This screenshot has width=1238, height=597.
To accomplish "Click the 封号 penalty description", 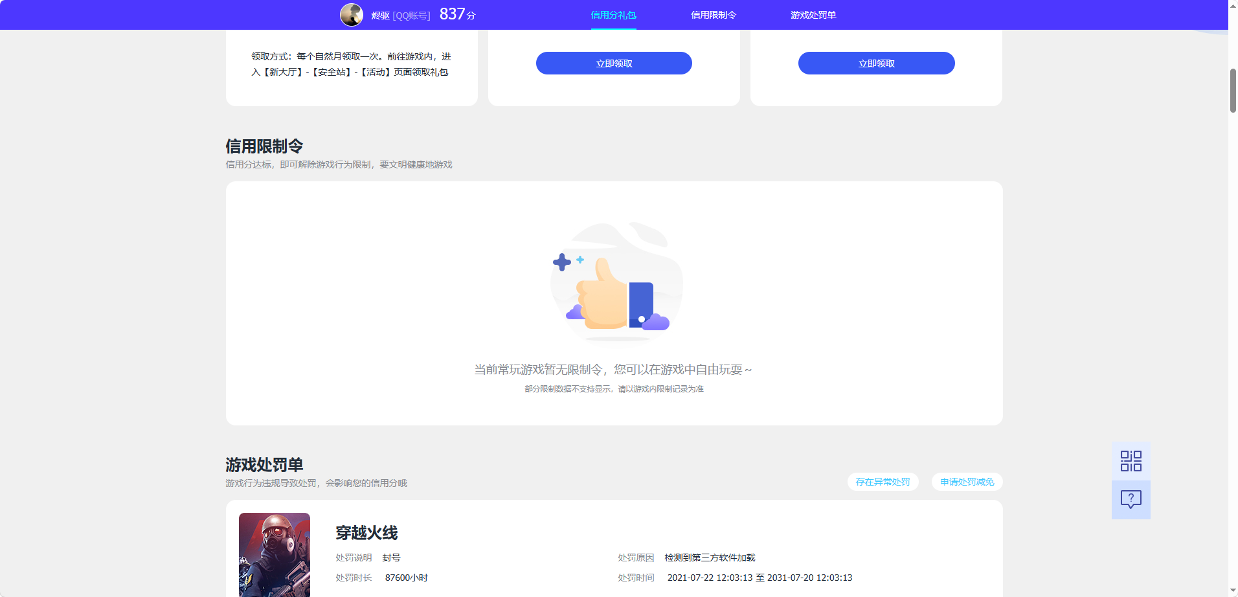I will tap(391, 558).
